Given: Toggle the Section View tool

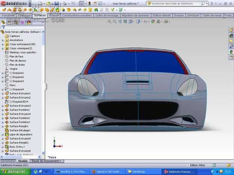Looking at the screenshot, I should coord(125,22).
